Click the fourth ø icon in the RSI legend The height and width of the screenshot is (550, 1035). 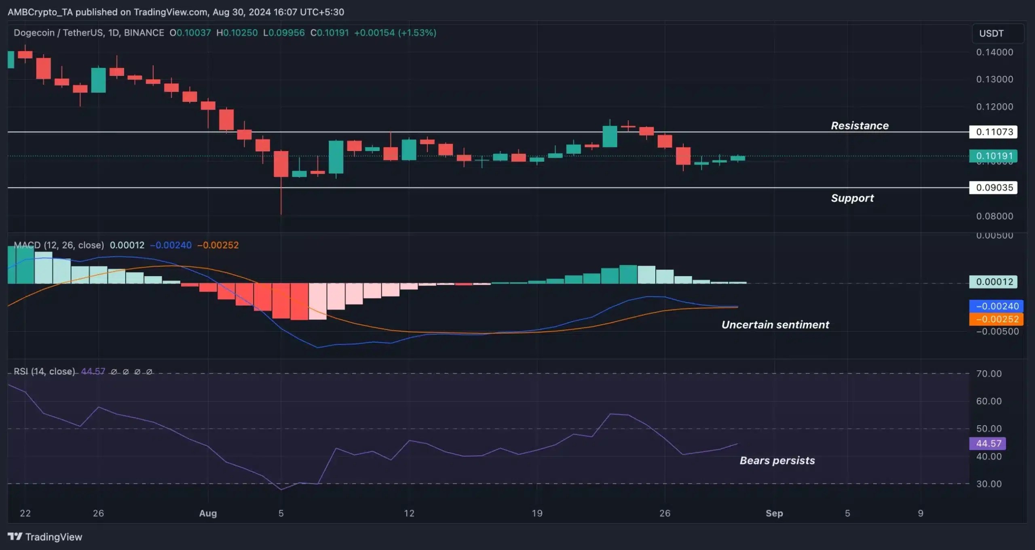(x=150, y=372)
